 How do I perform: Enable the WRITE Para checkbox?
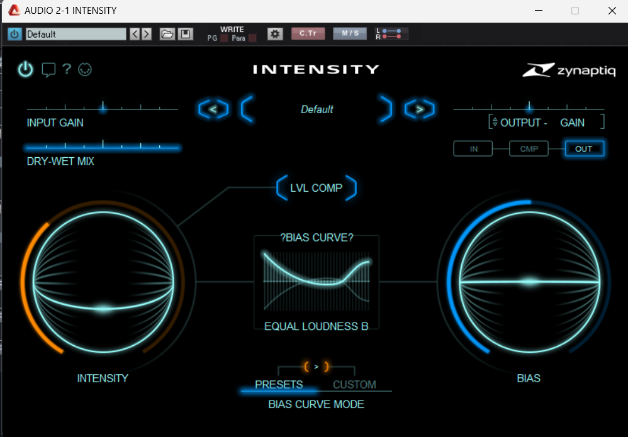pos(252,38)
